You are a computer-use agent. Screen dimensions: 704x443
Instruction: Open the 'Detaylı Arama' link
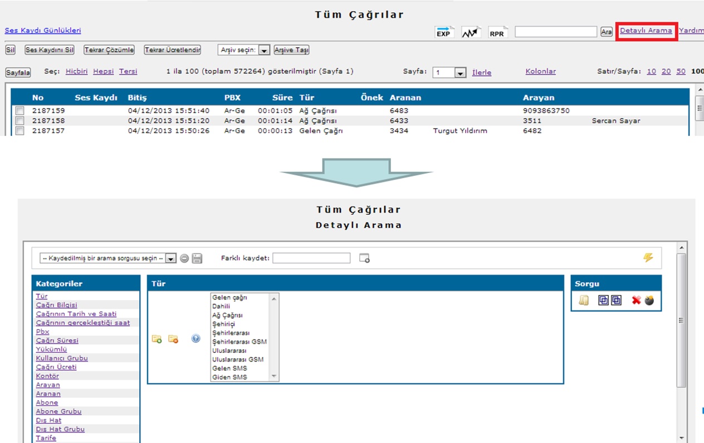(x=646, y=31)
